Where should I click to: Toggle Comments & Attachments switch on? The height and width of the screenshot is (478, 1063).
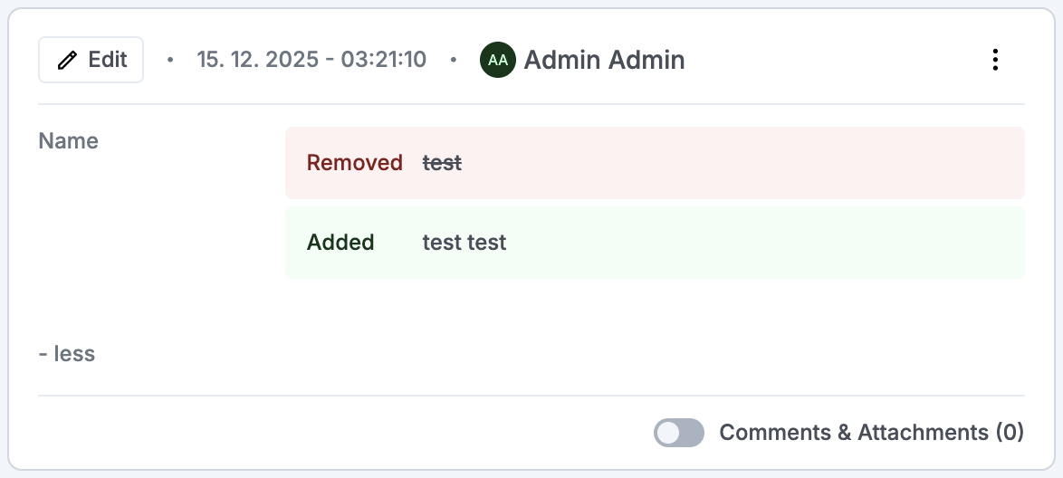678,433
